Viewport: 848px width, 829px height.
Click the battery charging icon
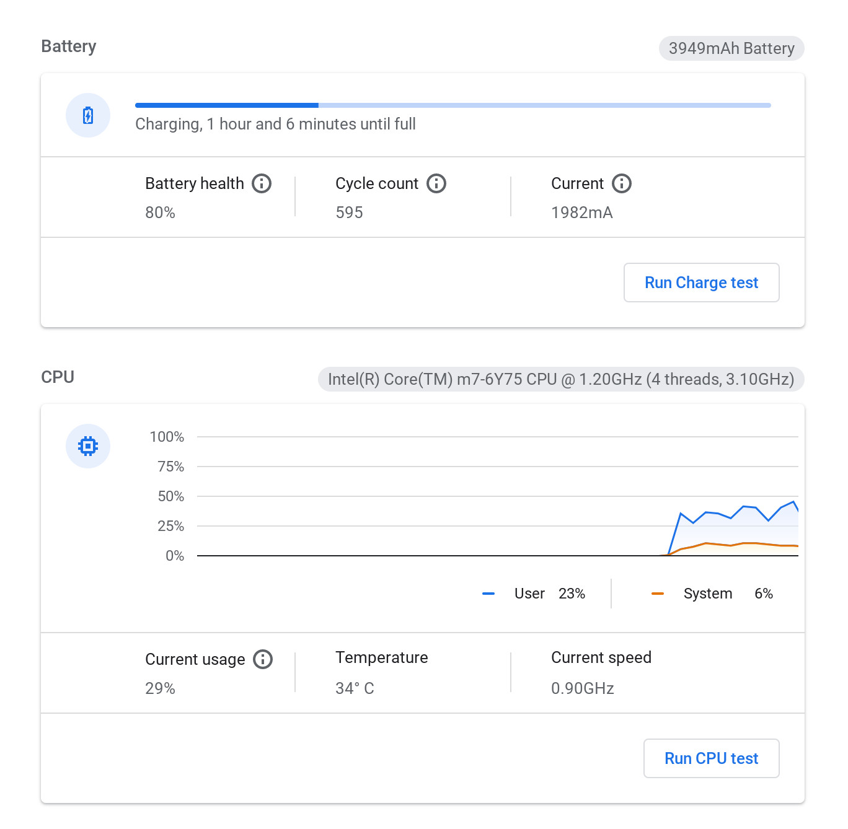pyautogui.click(x=88, y=115)
